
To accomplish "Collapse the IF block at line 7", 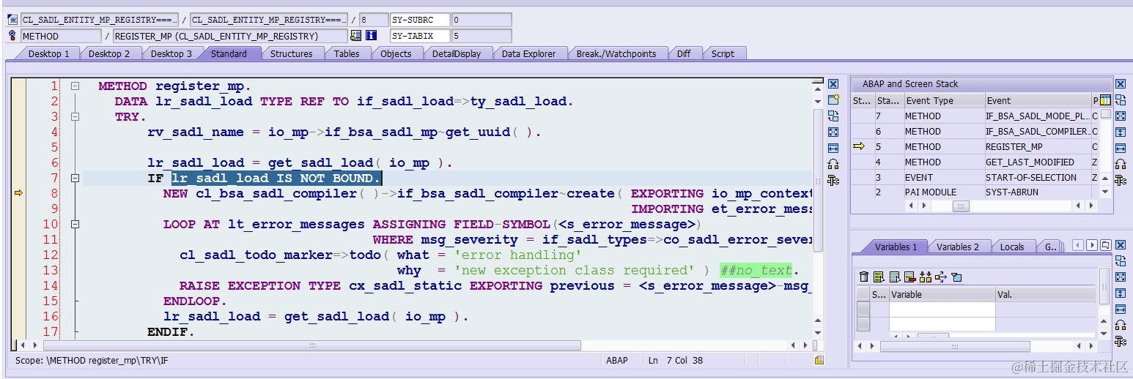I will pyautogui.click(x=75, y=178).
